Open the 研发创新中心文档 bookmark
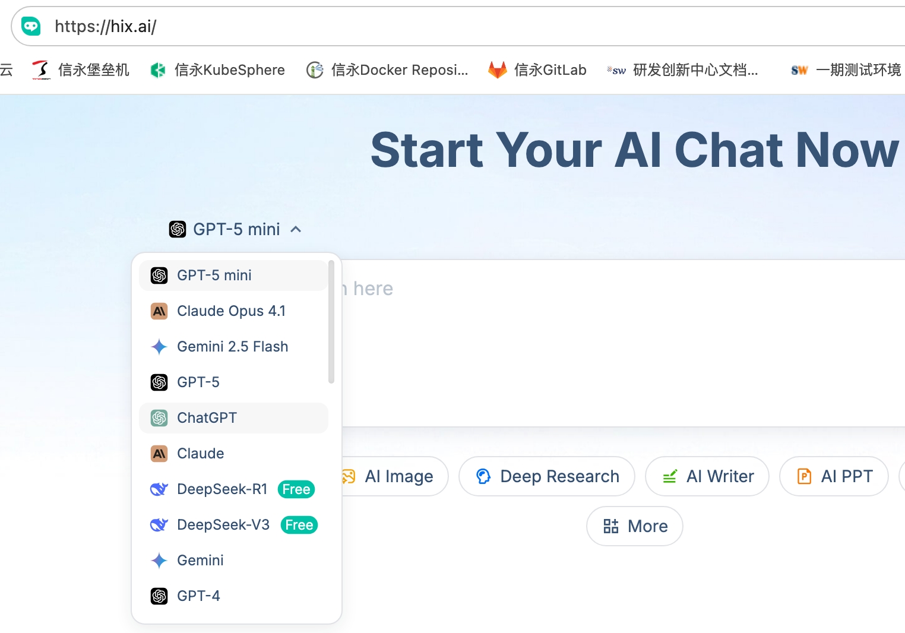 coord(682,70)
